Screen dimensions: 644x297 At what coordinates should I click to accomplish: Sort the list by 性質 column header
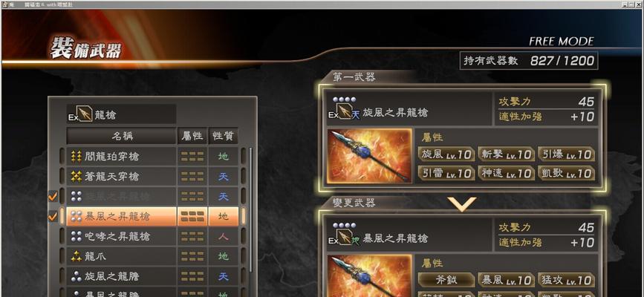coord(223,136)
